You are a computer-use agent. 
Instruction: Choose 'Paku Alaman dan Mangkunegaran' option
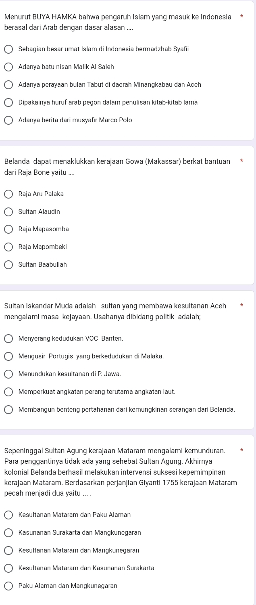(x=8, y=586)
